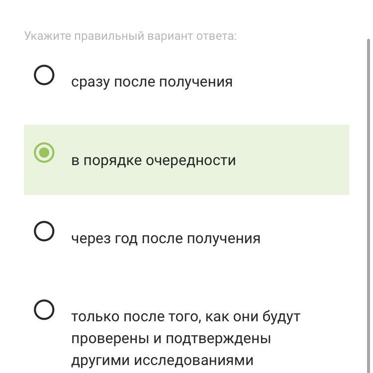Choose the "через год после получения" radio button
The height and width of the screenshot is (373, 373).
tap(44, 231)
